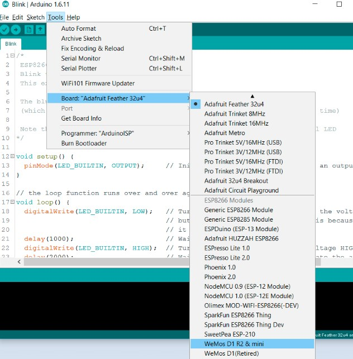Select Pro Trinket 3V/12MHz (USB)

(x=253, y=152)
